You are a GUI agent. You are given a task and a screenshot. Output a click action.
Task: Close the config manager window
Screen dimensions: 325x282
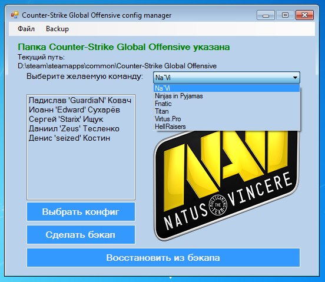coord(305,15)
